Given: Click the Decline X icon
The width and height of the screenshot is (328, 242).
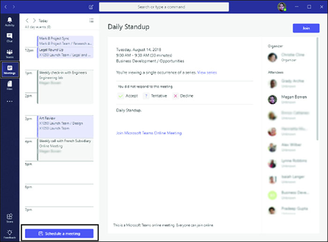Looking at the screenshot, I should click(x=175, y=96).
